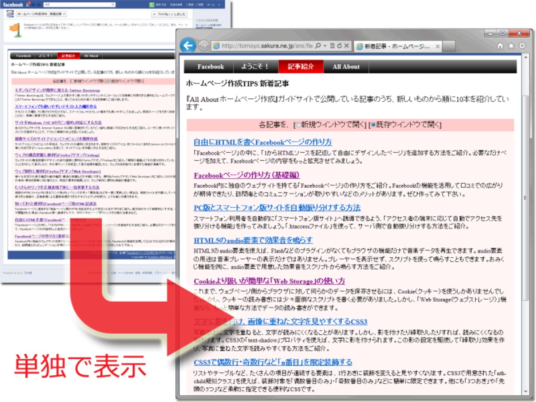The height and width of the screenshot is (402, 536).
Task: Go back with the IE back arrow
Action: 188,45
